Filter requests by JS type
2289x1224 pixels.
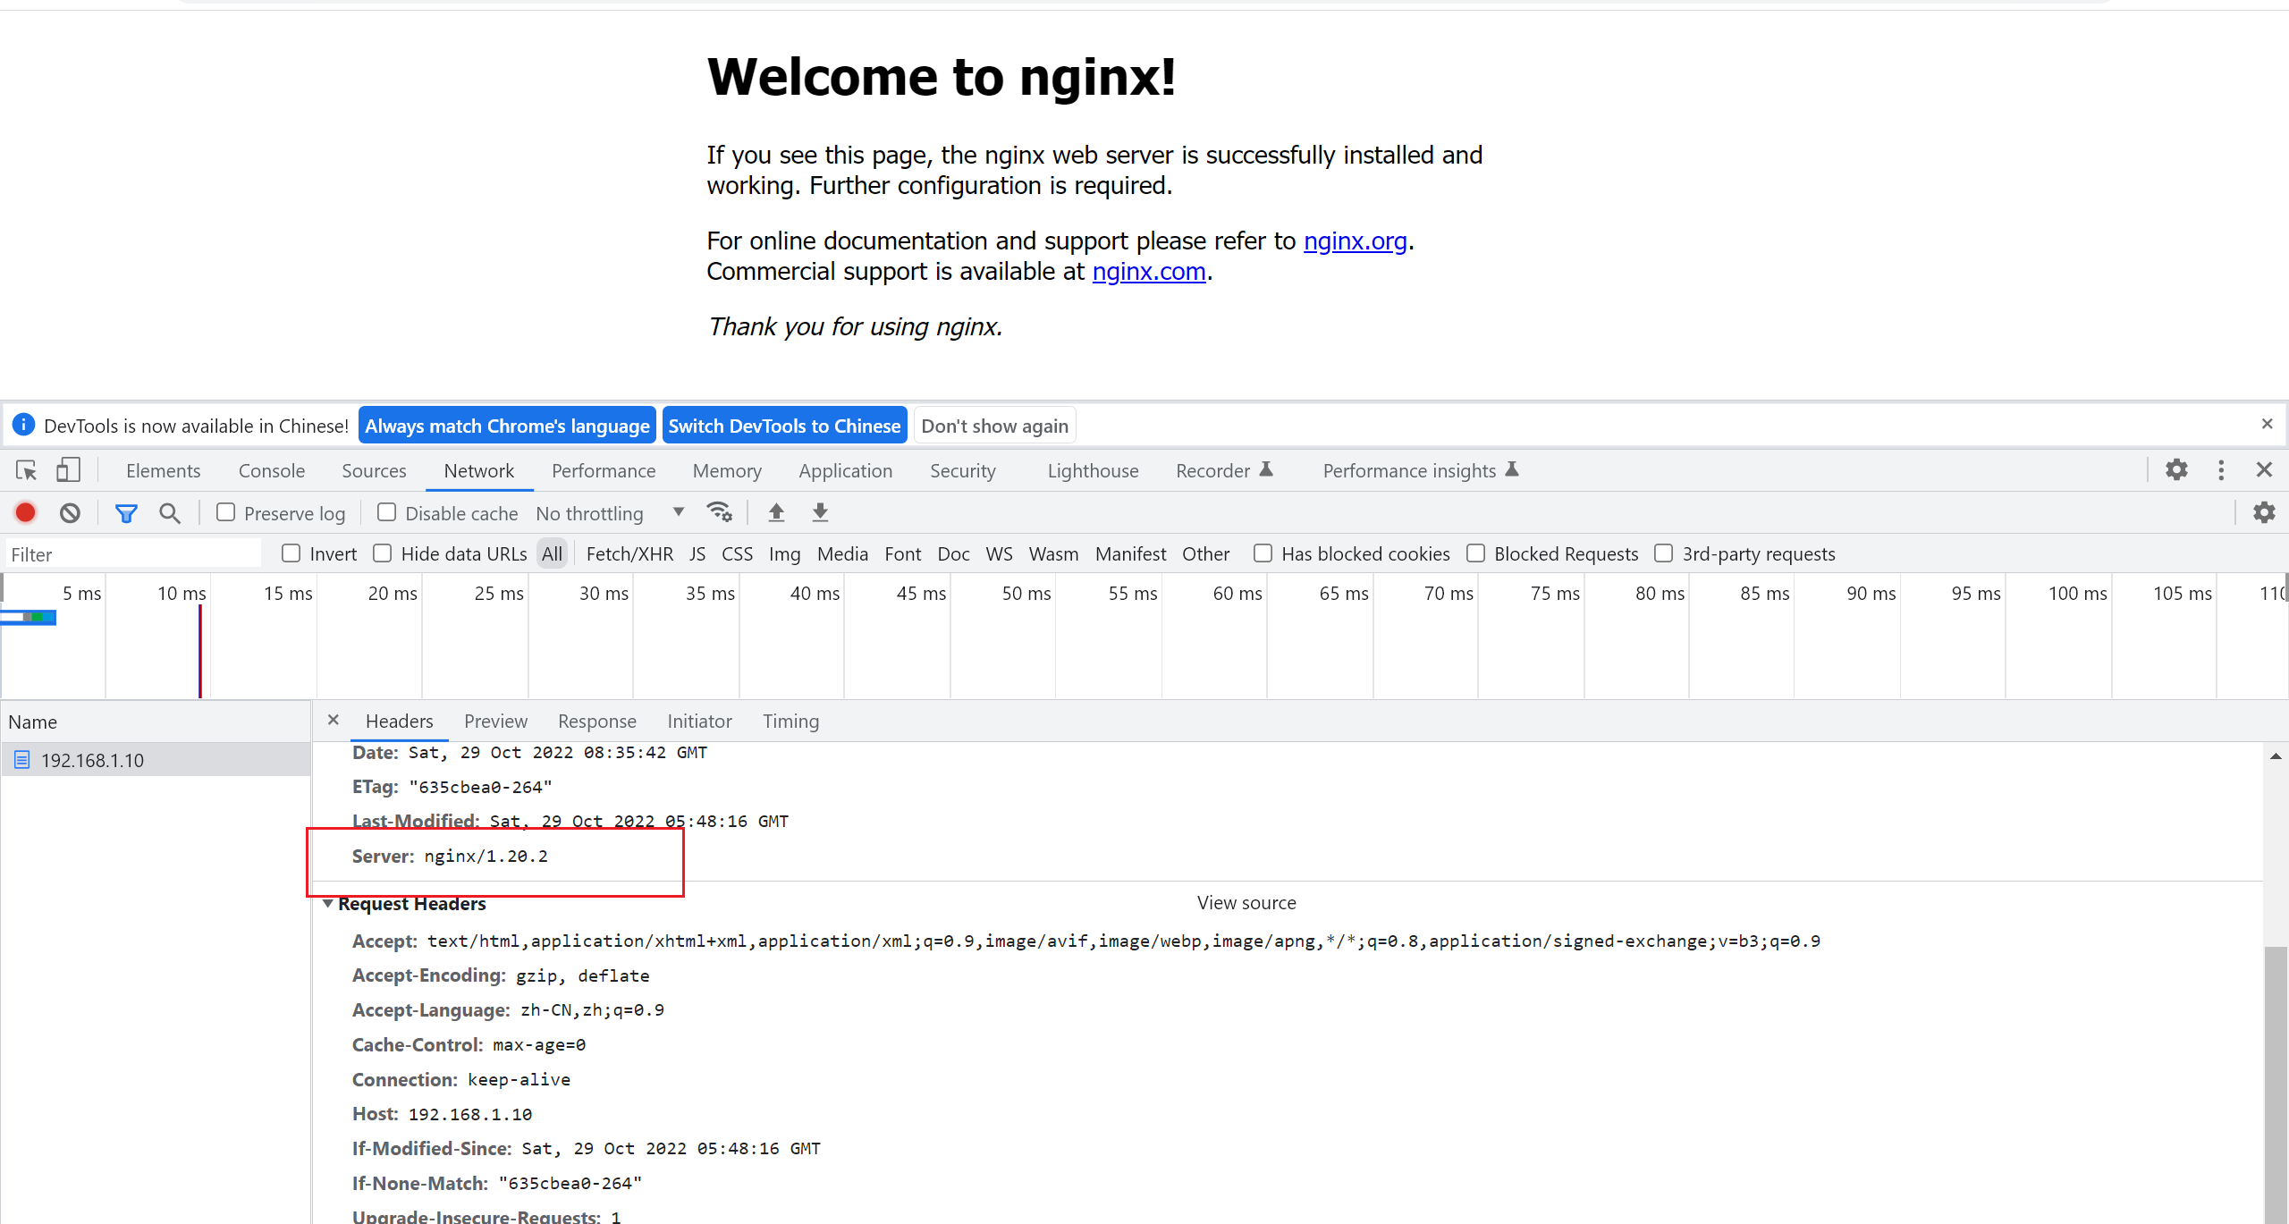point(697,554)
